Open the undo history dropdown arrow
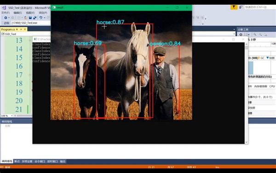 pos(45,18)
